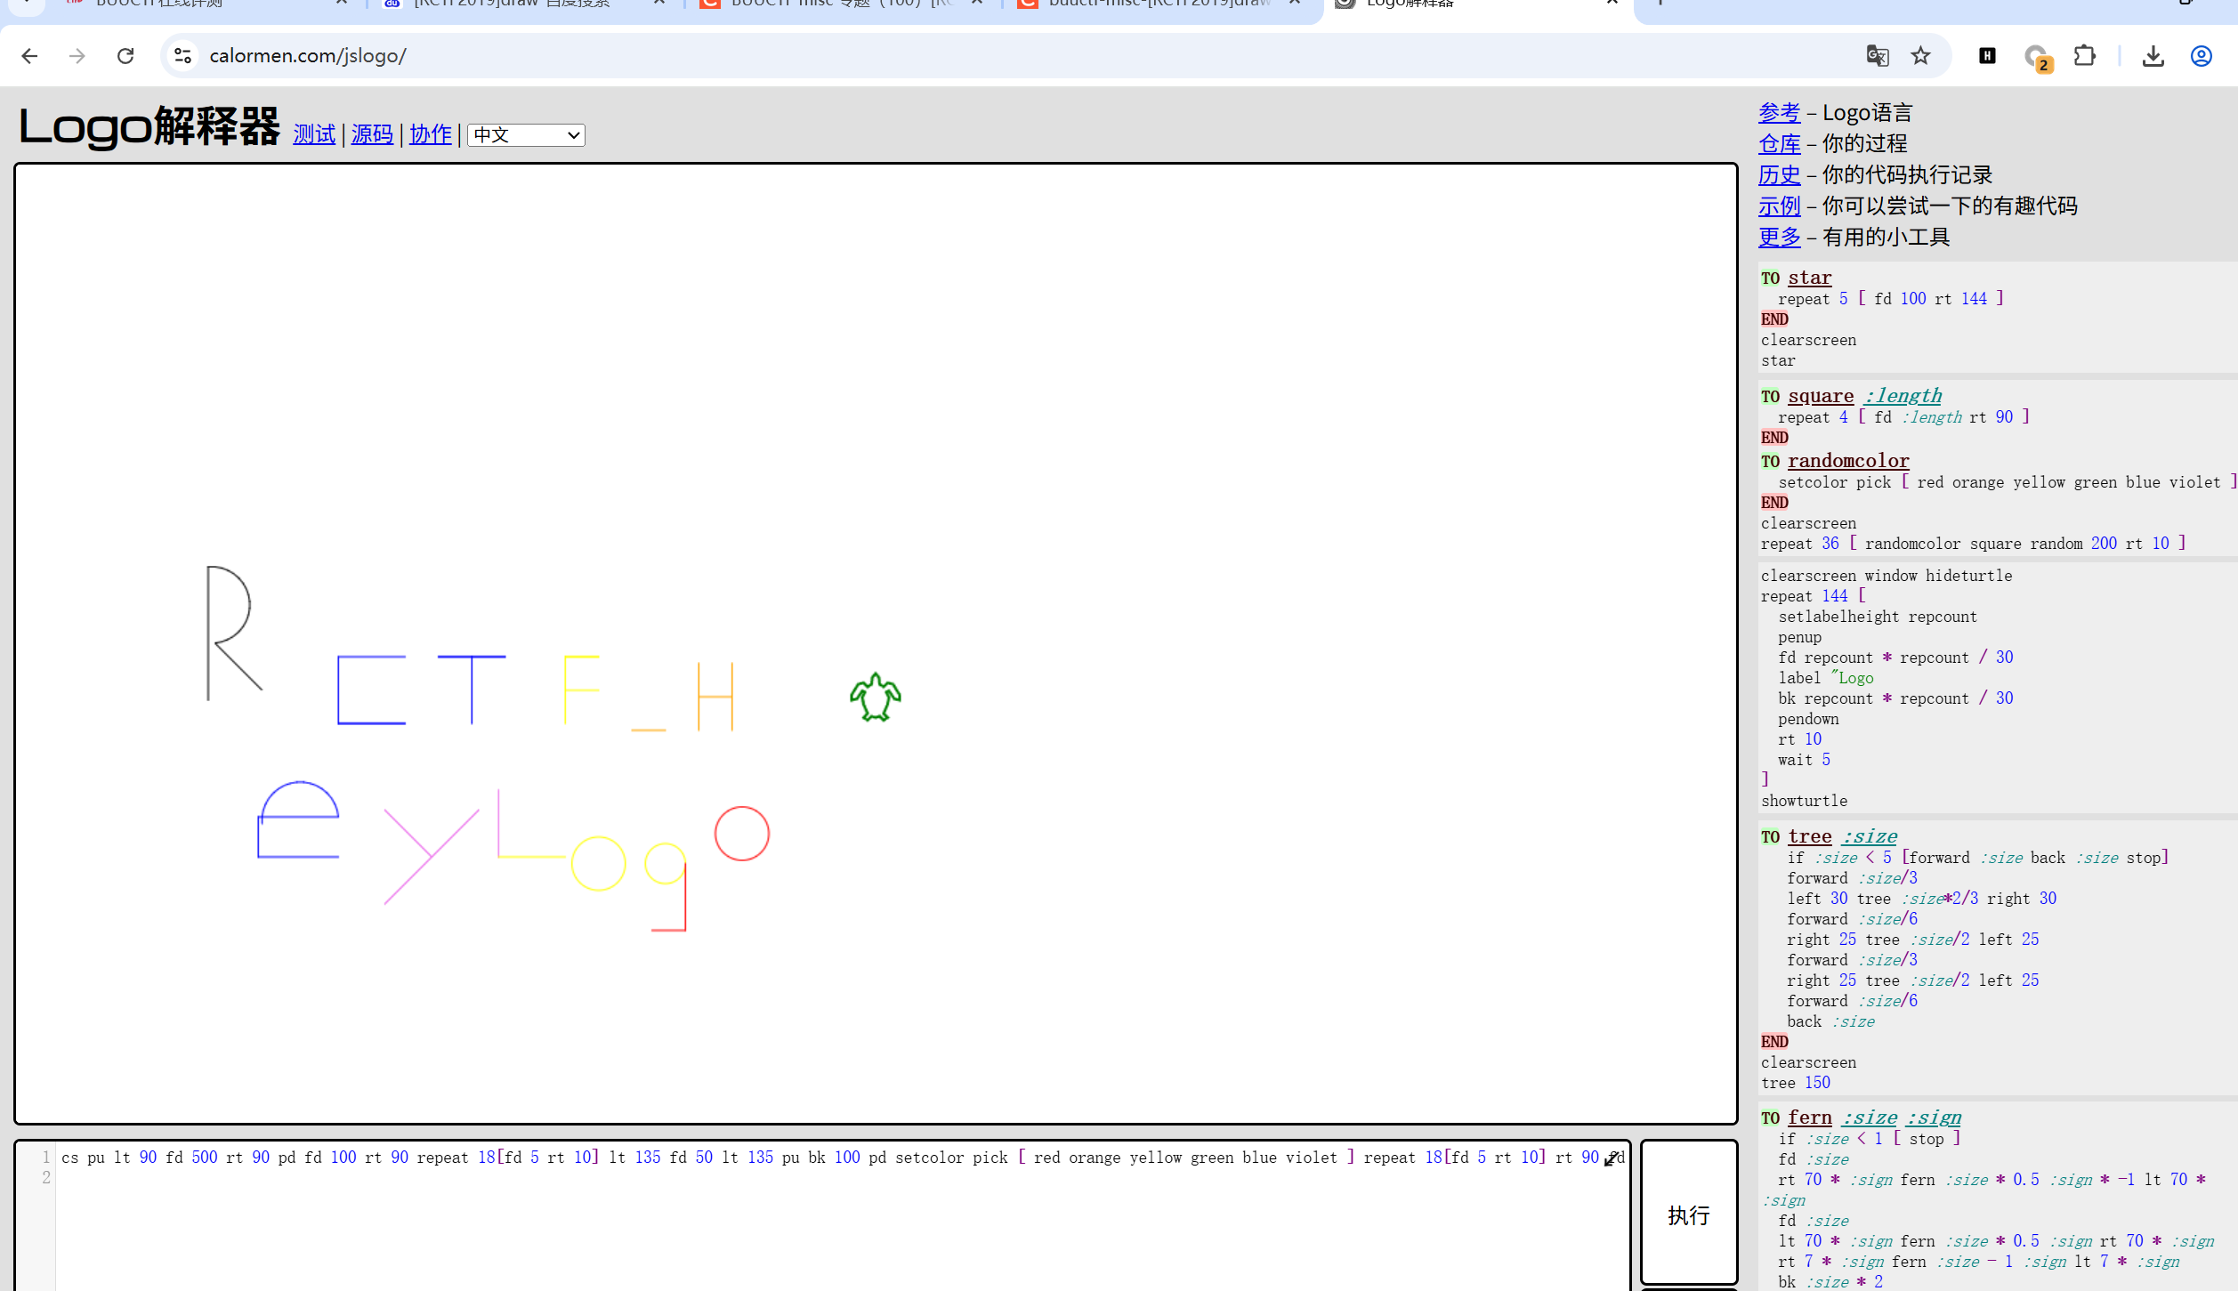Open the downloads icon

(2153, 56)
